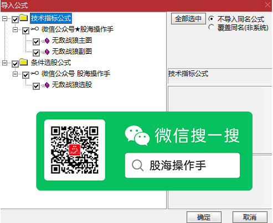
Task: Click the WeChat logo in green banner
Action: click(x=137, y=135)
